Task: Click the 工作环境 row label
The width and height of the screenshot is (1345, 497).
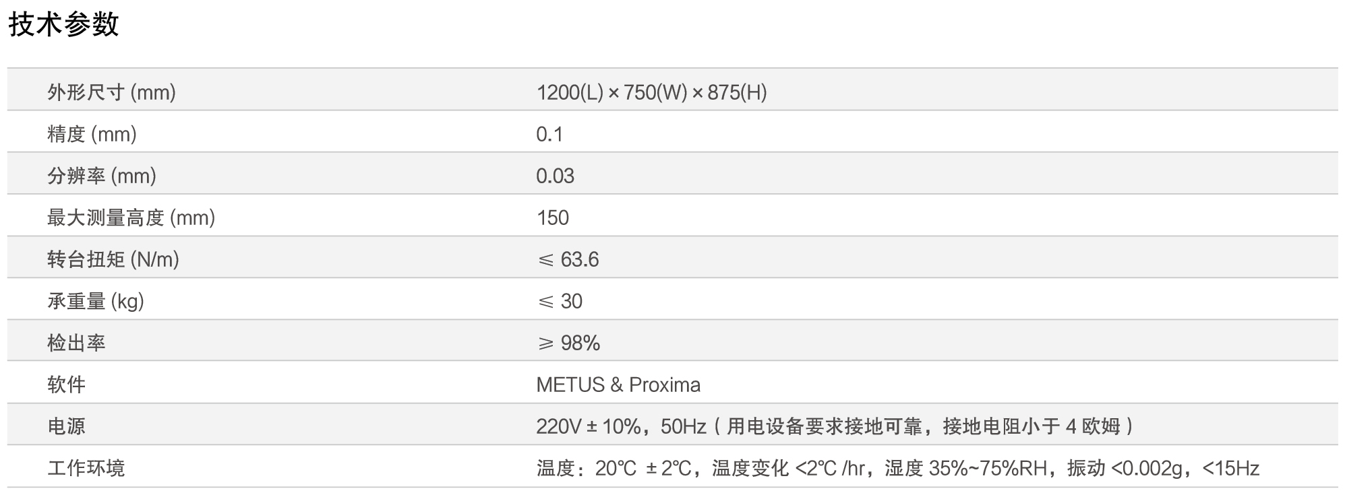Action: [86, 467]
